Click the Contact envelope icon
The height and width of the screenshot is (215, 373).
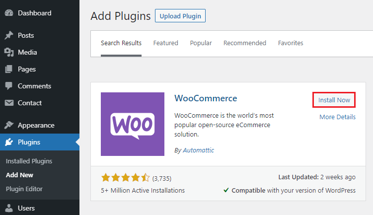(x=9, y=103)
